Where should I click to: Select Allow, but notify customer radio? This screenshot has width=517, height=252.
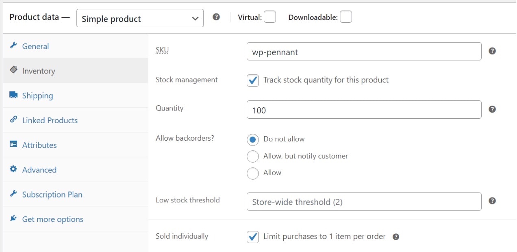253,156
